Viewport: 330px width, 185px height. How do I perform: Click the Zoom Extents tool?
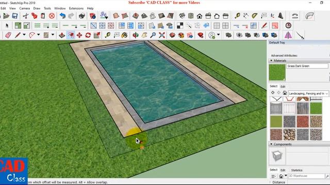point(162,35)
